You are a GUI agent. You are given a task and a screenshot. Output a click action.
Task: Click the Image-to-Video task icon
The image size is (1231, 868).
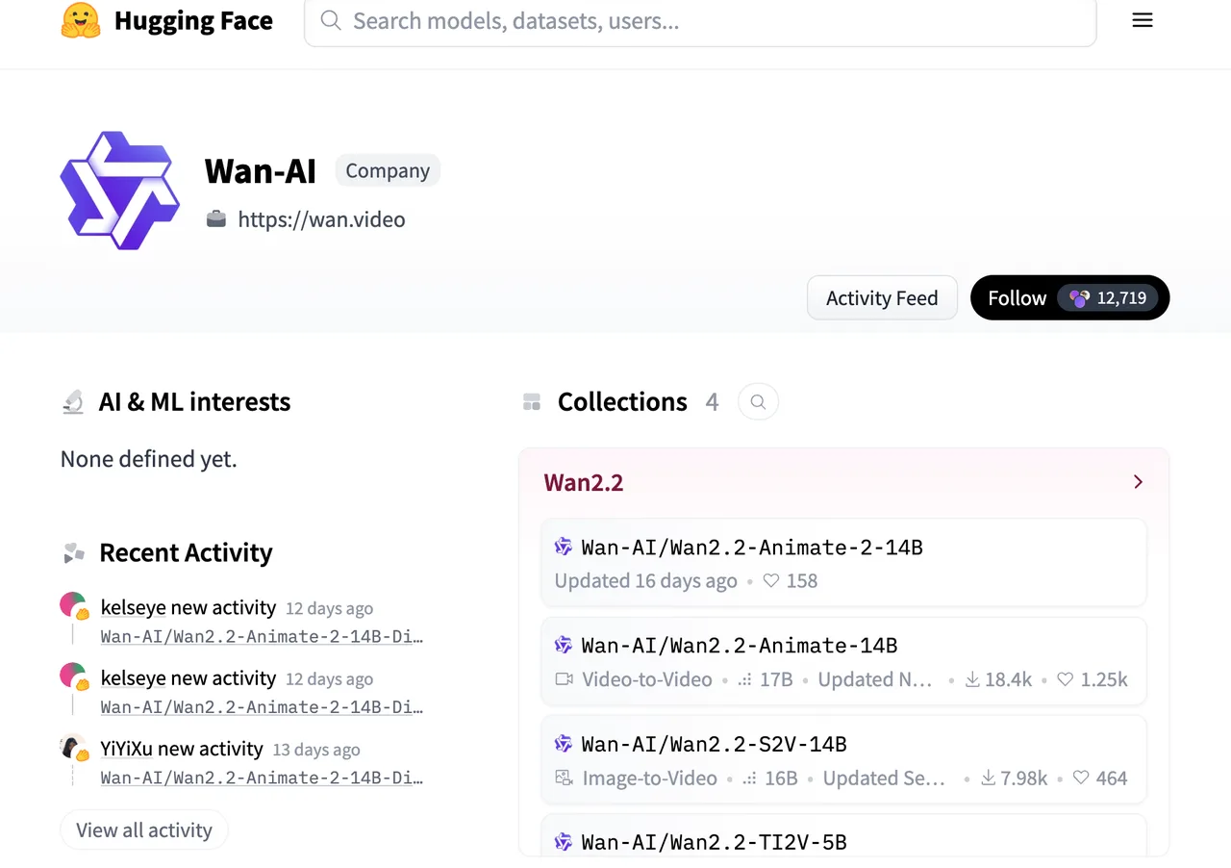coord(565,778)
